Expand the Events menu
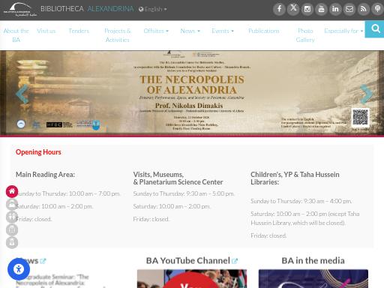This screenshot has height=288, width=384. 223,31
